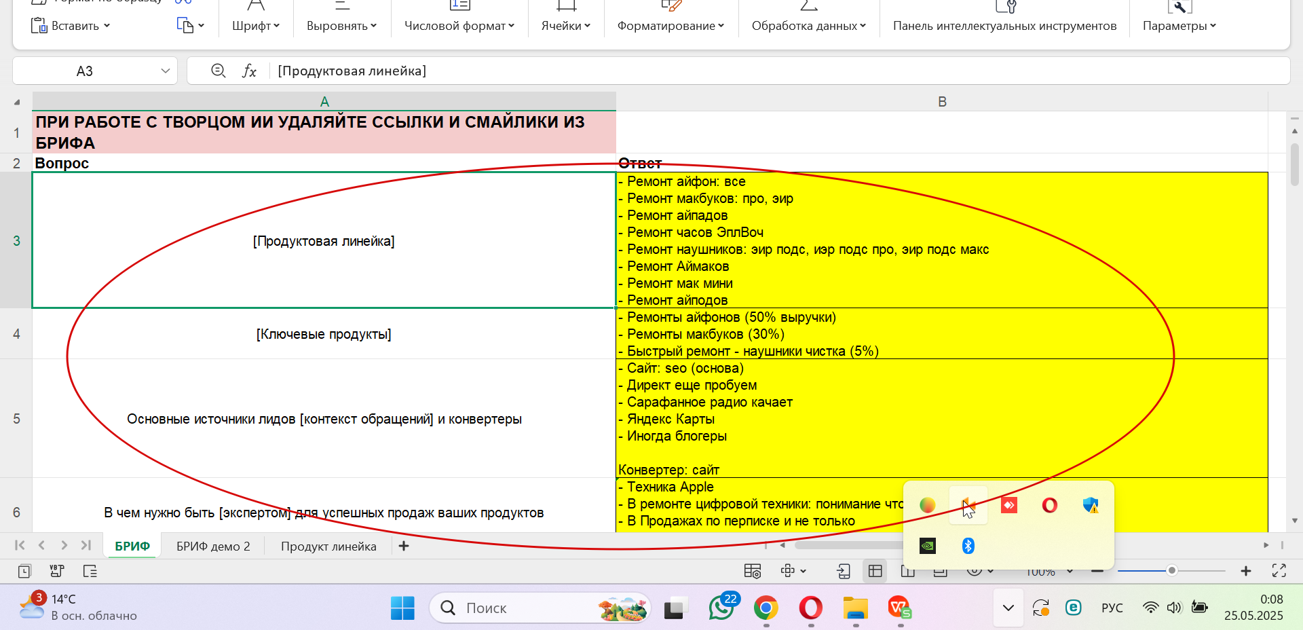Jump to last sheet with navigation arrow

[86, 545]
